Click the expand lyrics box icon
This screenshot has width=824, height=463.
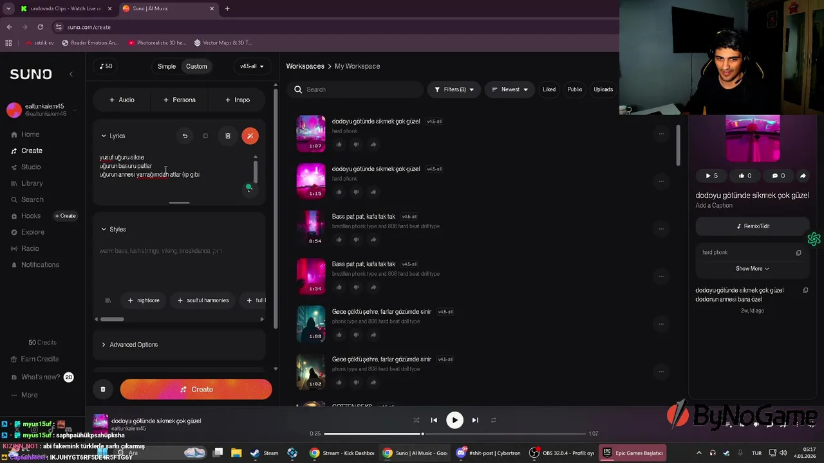tap(205, 136)
